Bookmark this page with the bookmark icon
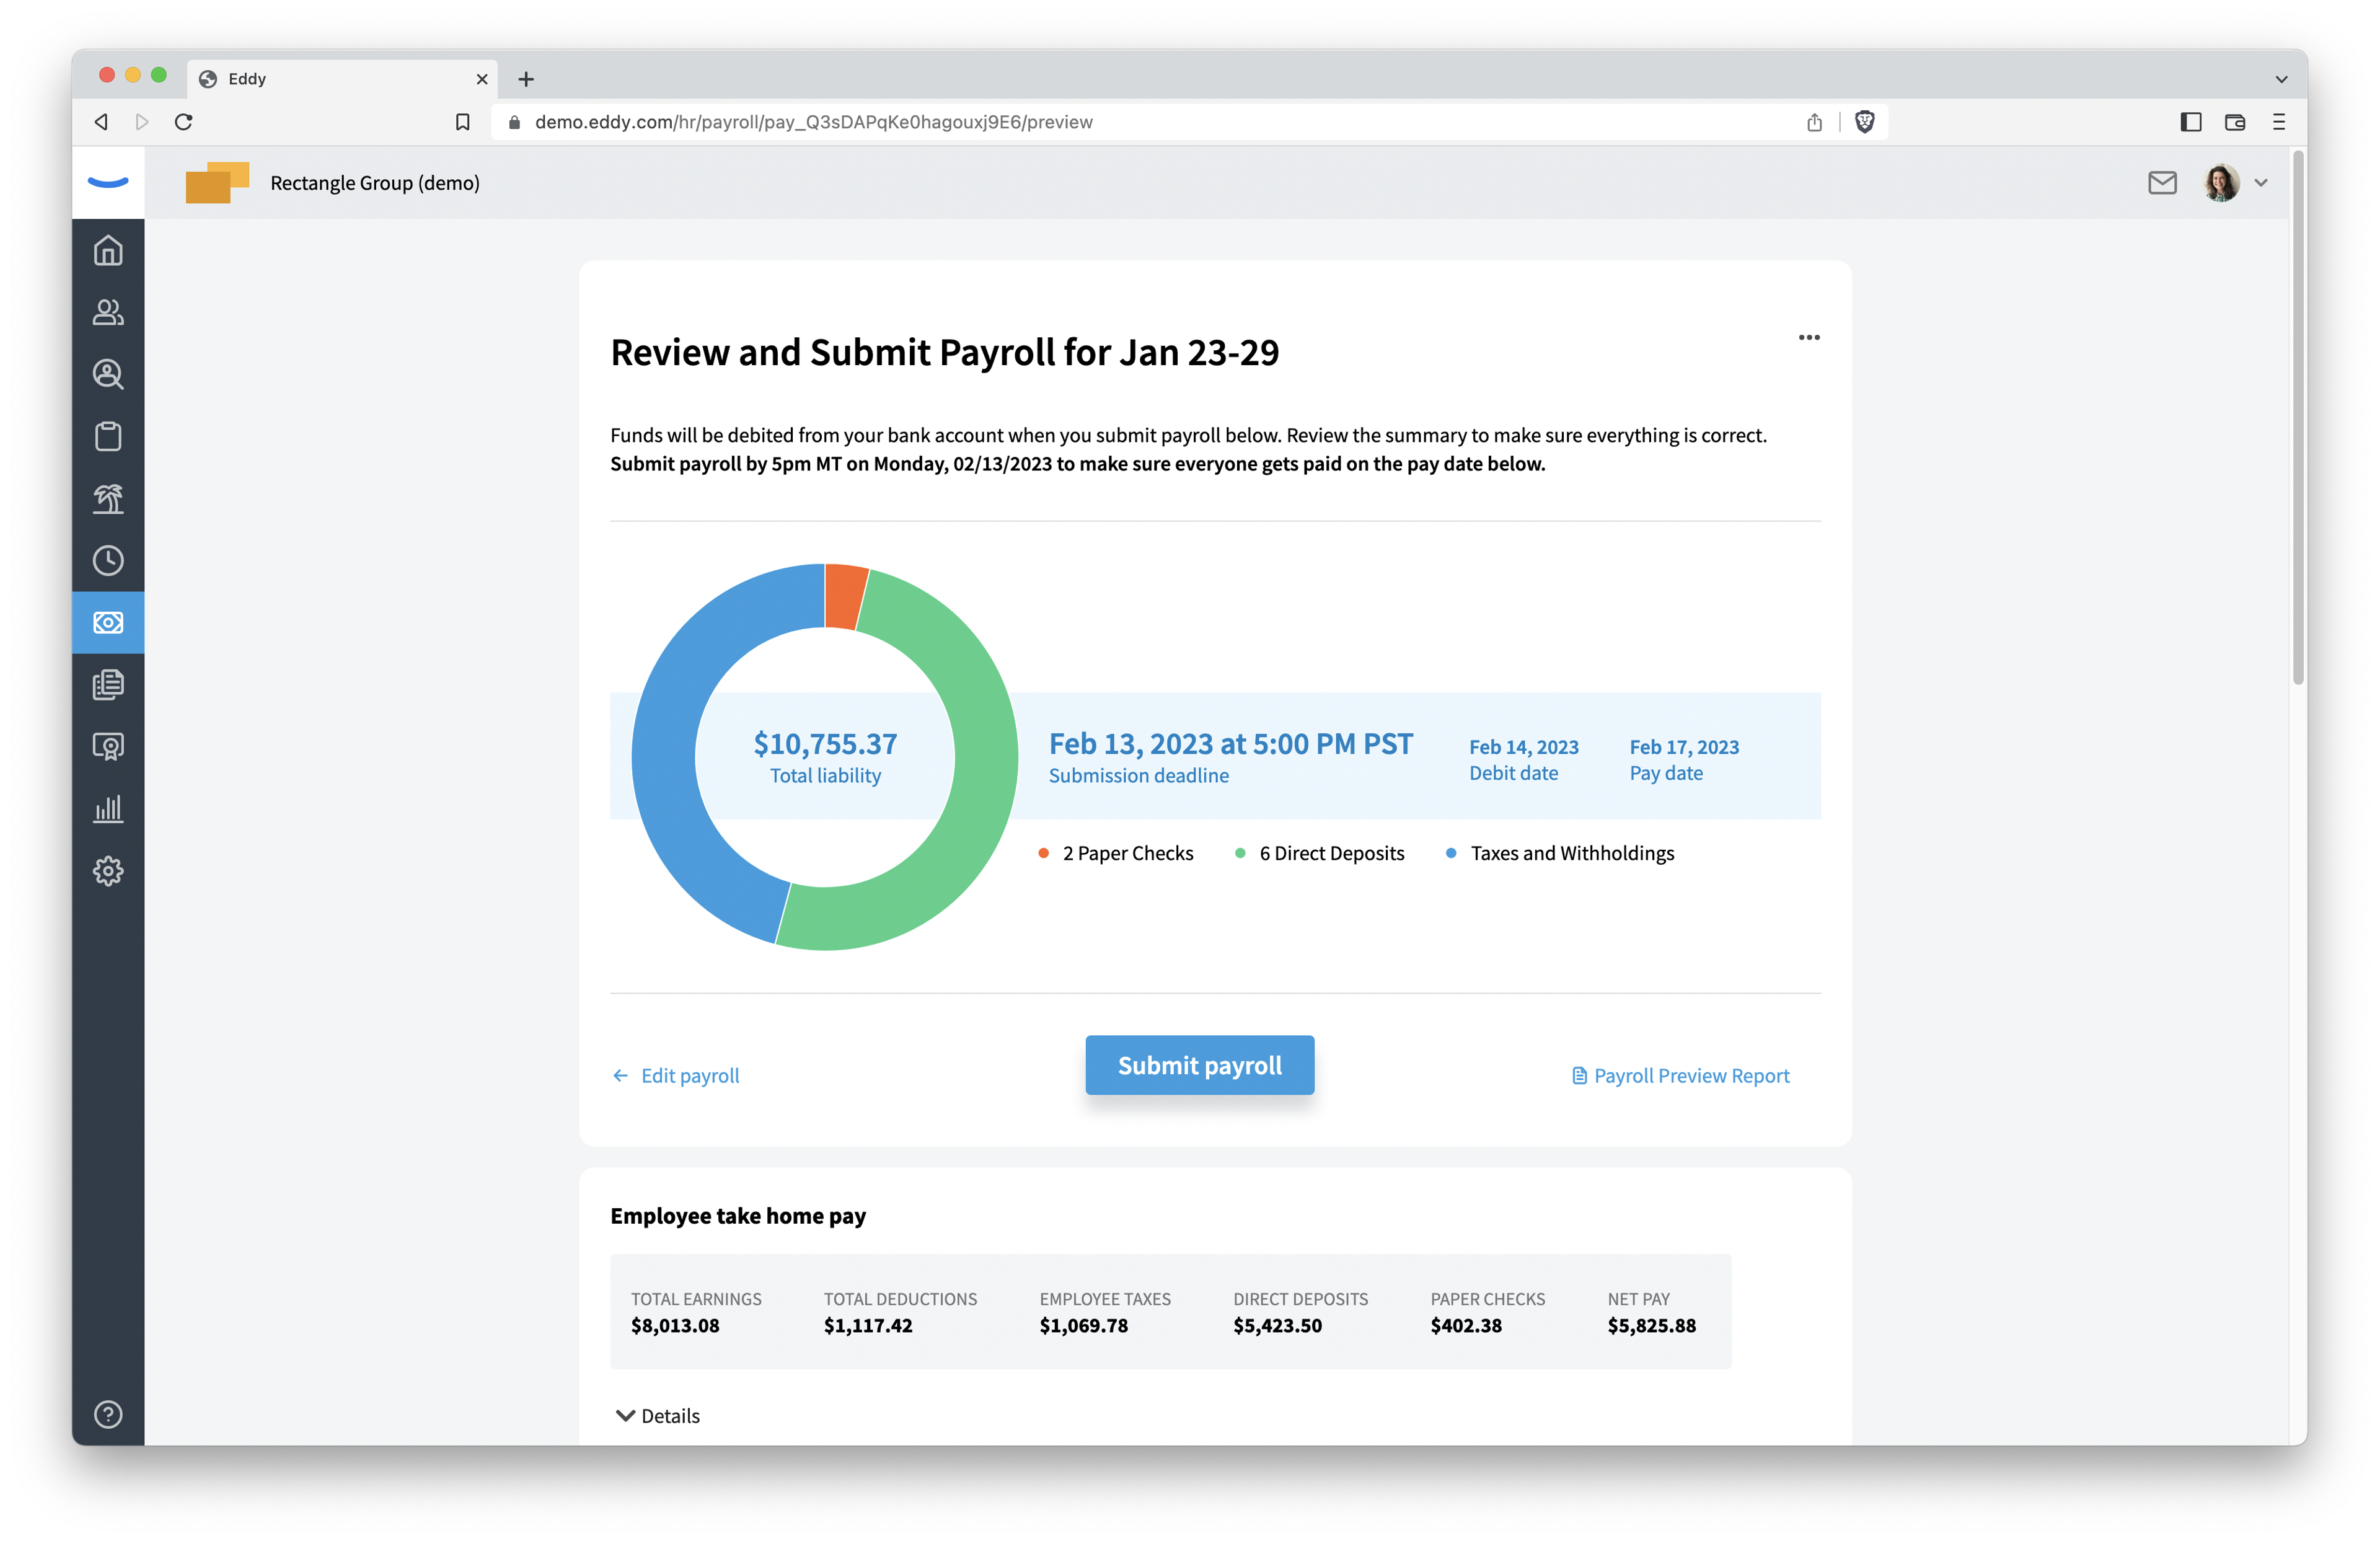Image resolution: width=2380 pixels, height=1541 pixels. point(462,122)
